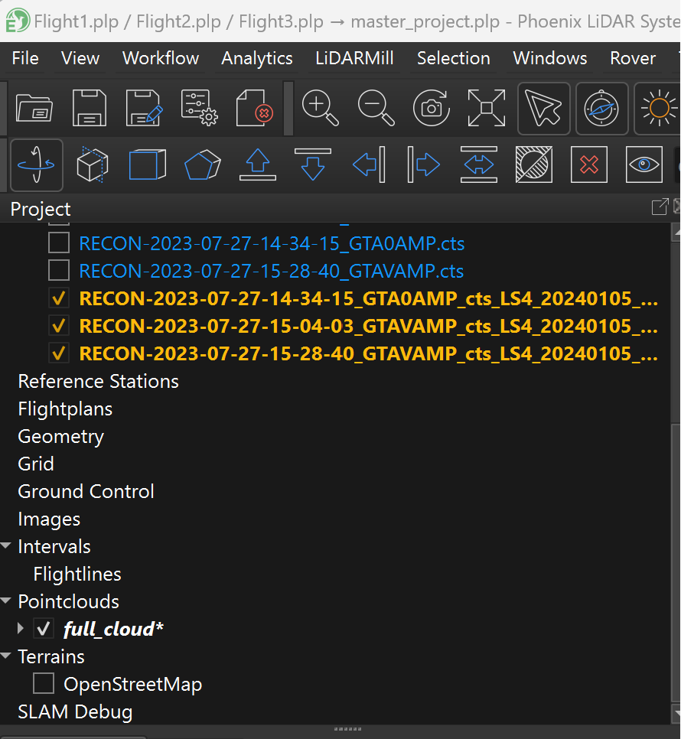Click the zoom out magnifier icon

pos(376,108)
